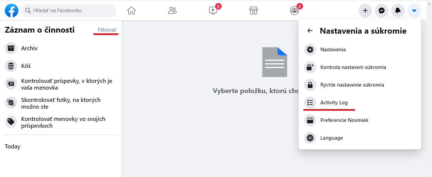Viewport: 432px width, 177px height.
Task: Click the photo review icon
Action: 11,103
